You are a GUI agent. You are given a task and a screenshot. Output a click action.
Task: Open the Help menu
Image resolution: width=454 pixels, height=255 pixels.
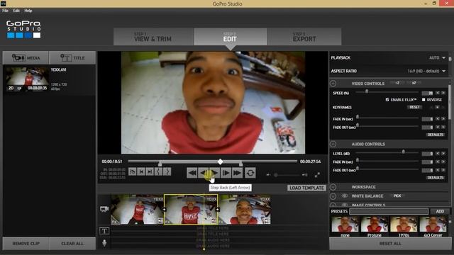point(28,11)
